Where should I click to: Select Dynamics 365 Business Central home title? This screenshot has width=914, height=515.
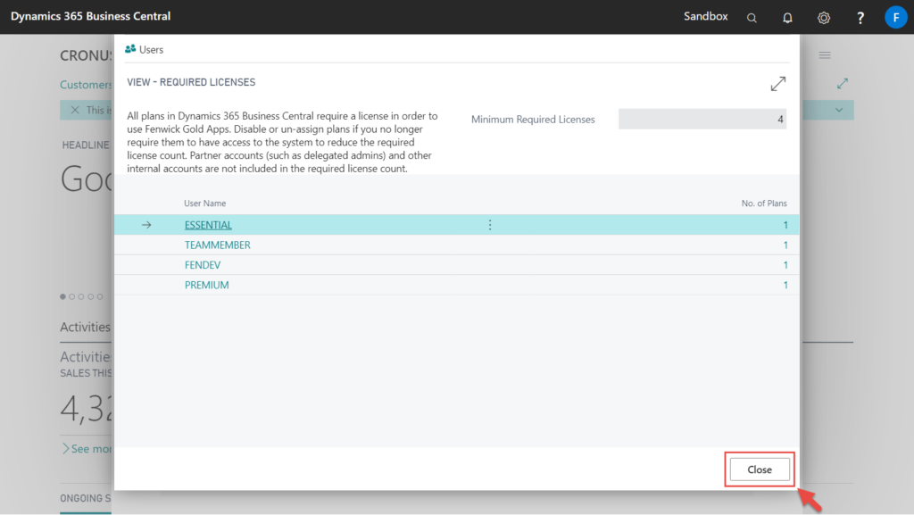(90, 15)
